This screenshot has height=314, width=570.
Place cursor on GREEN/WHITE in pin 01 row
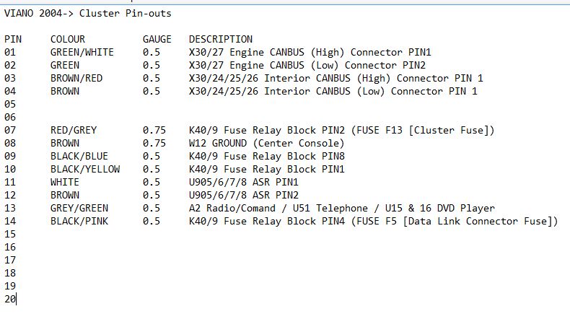pyautogui.click(x=82, y=52)
